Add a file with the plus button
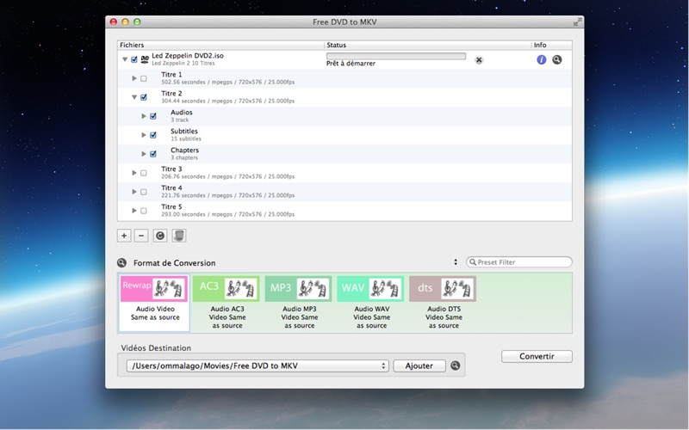 coord(124,236)
